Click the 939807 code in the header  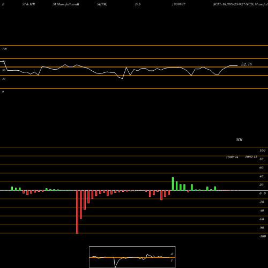pos(179,4)
